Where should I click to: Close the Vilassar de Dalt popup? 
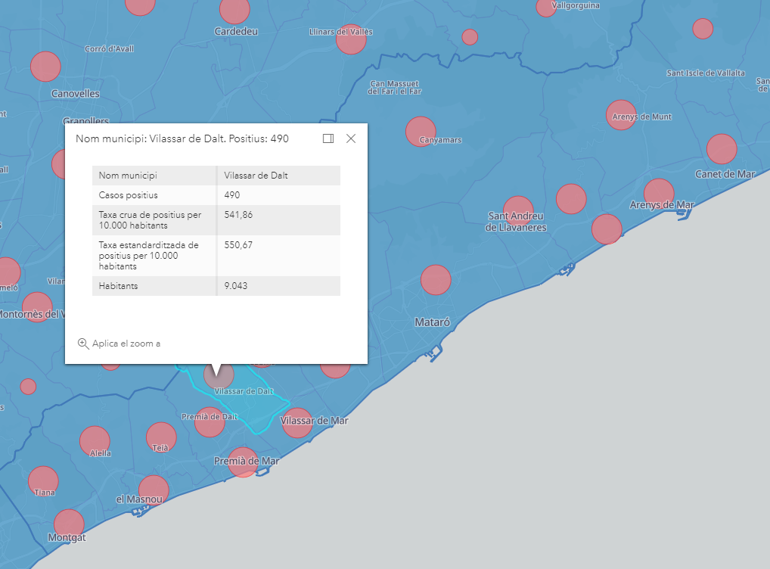351,138
